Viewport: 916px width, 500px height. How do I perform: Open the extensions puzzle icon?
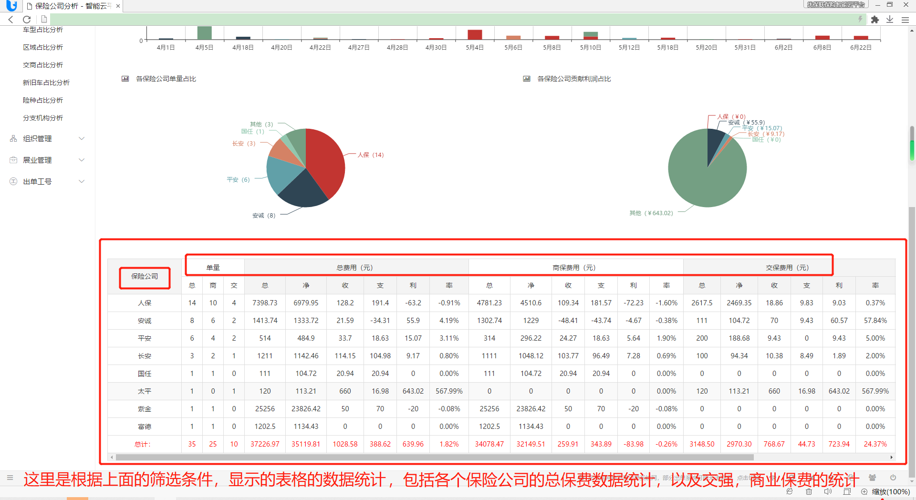pyautogui.click(x=874, y=20)
